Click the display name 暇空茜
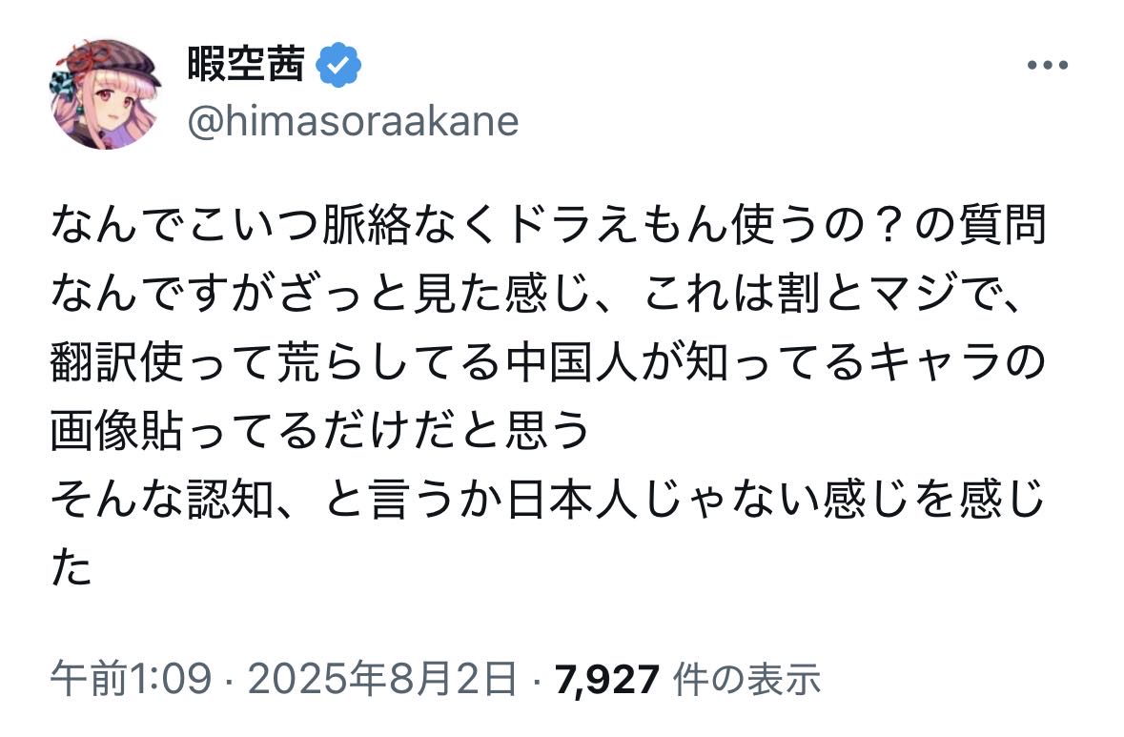1124x737 pixels. tap(247, 64)
